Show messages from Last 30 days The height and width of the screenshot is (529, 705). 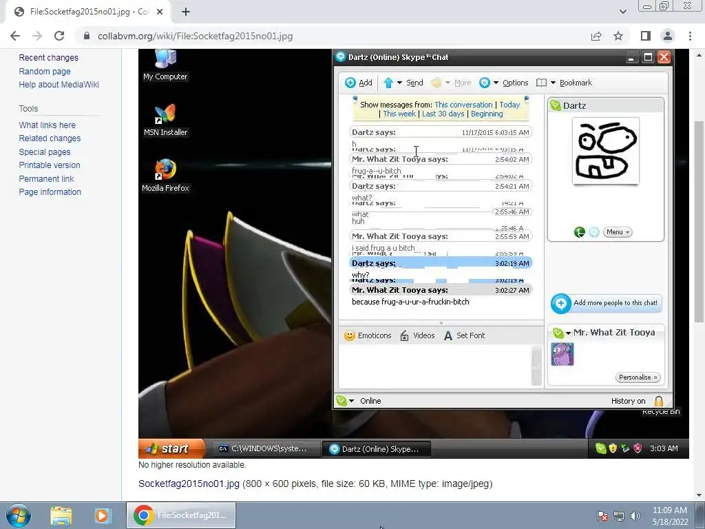click(443, 114)
